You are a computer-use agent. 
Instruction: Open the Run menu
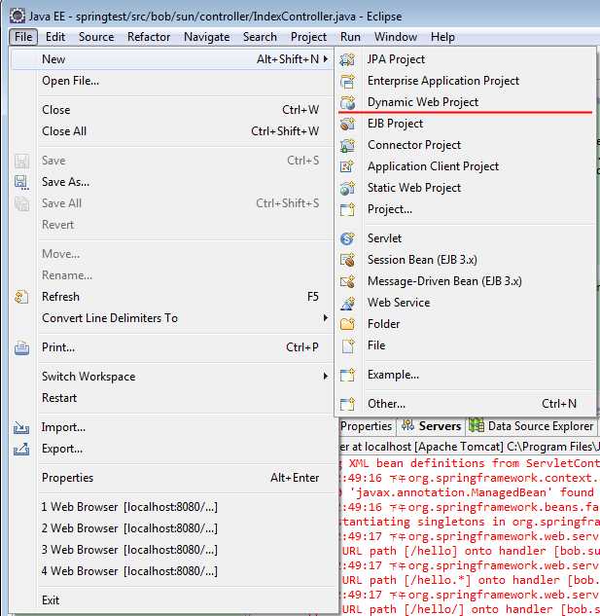tap(350, 37)
